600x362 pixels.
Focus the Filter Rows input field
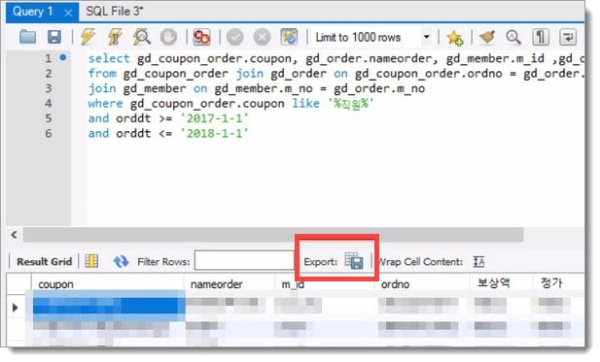point(244,260)
